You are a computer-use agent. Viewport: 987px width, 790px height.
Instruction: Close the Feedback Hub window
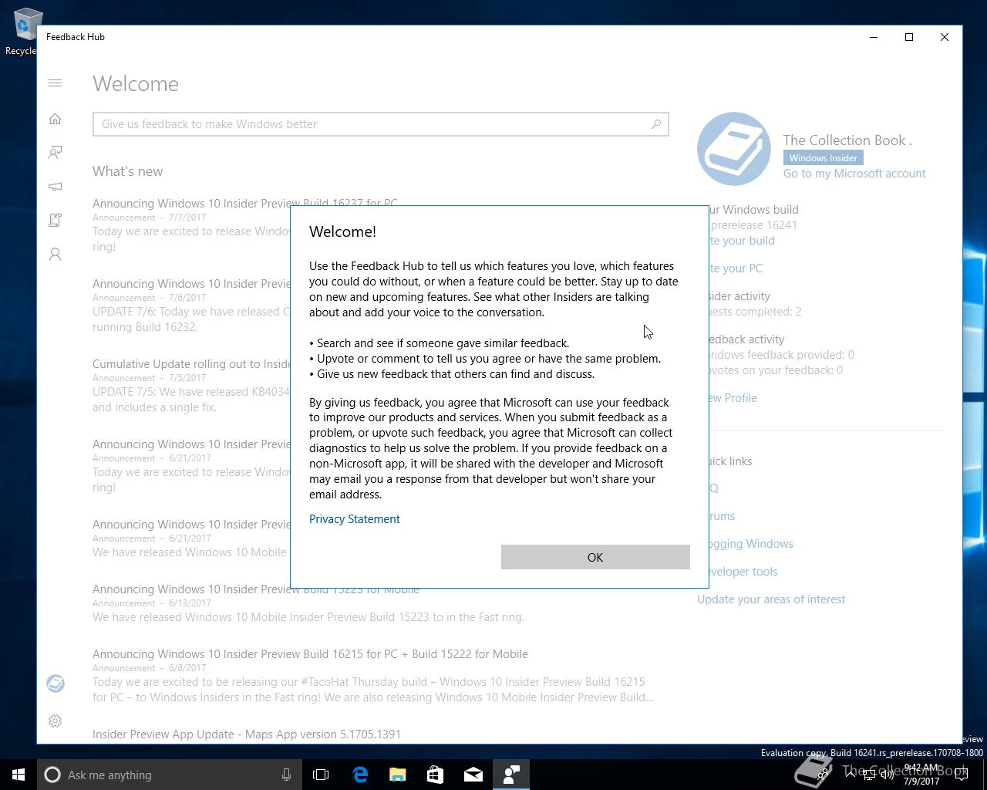[x=945, y=37]
